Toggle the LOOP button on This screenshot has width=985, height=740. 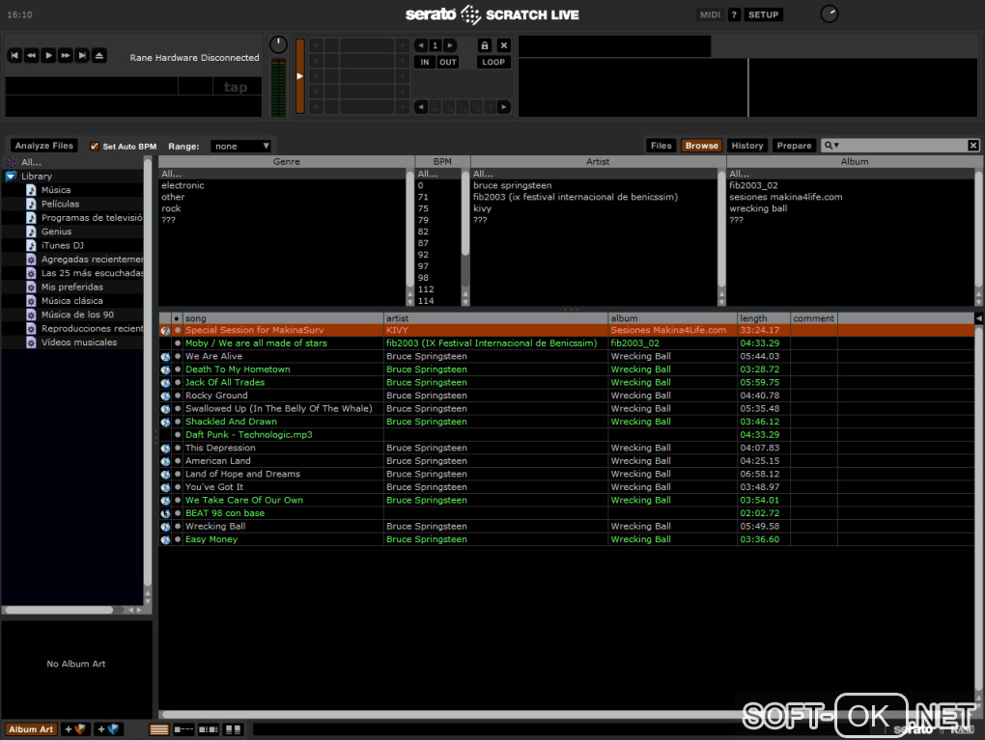point(493,62)
